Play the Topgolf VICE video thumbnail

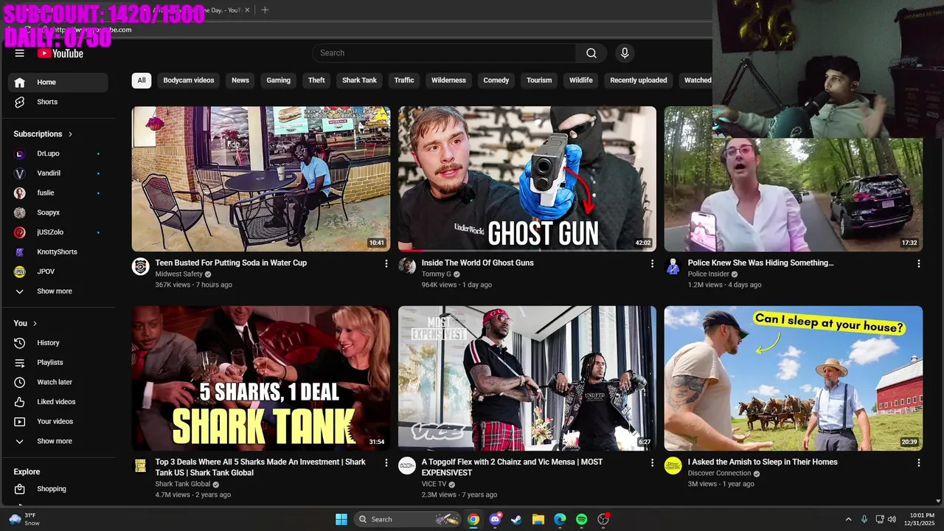527,378
